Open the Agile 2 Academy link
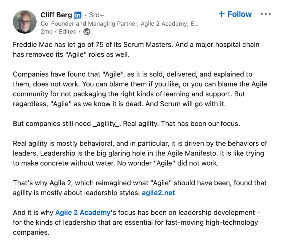282x247 pixels. (x=83, y=213)
